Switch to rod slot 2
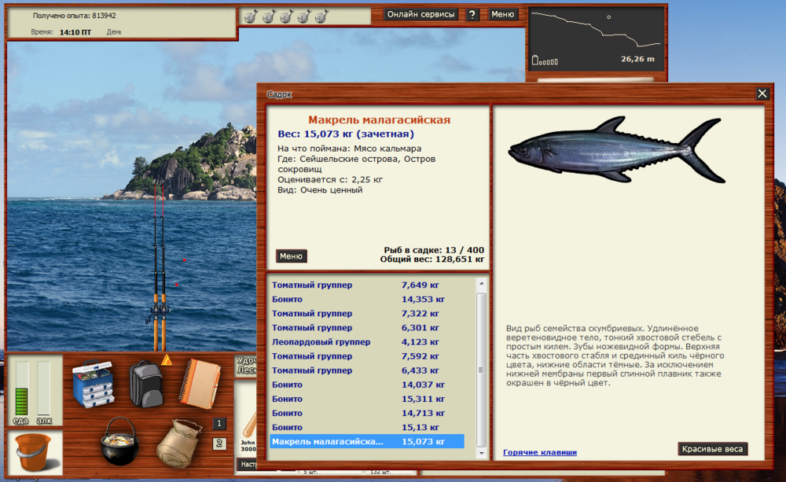Image resolution: width=786 pixels, height=482 pixels. click(219, 443)
